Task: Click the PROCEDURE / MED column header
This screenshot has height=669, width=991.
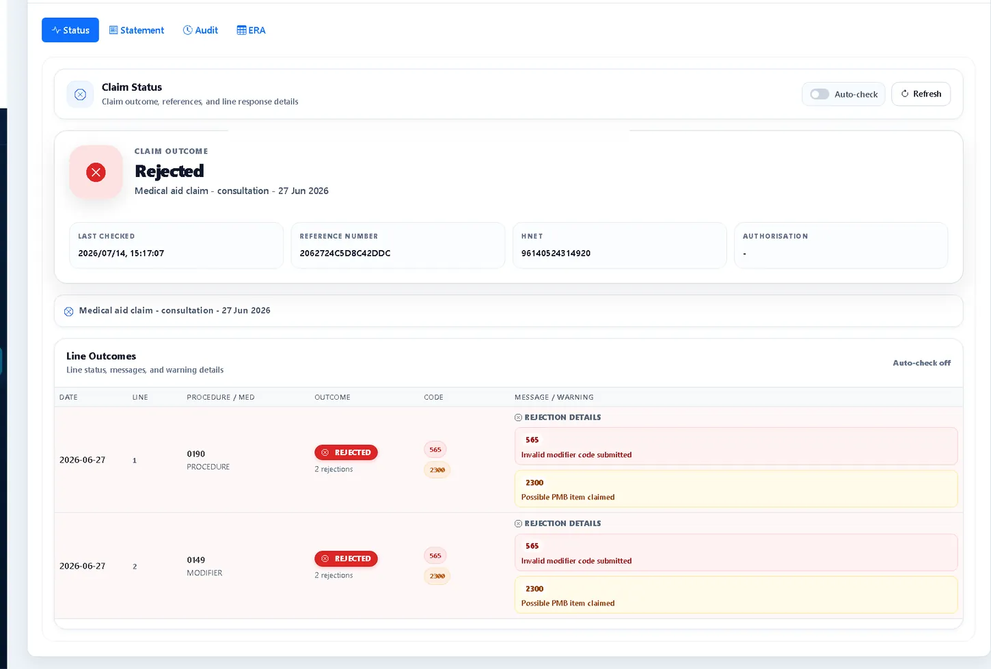Action: (x=221, y=397)
